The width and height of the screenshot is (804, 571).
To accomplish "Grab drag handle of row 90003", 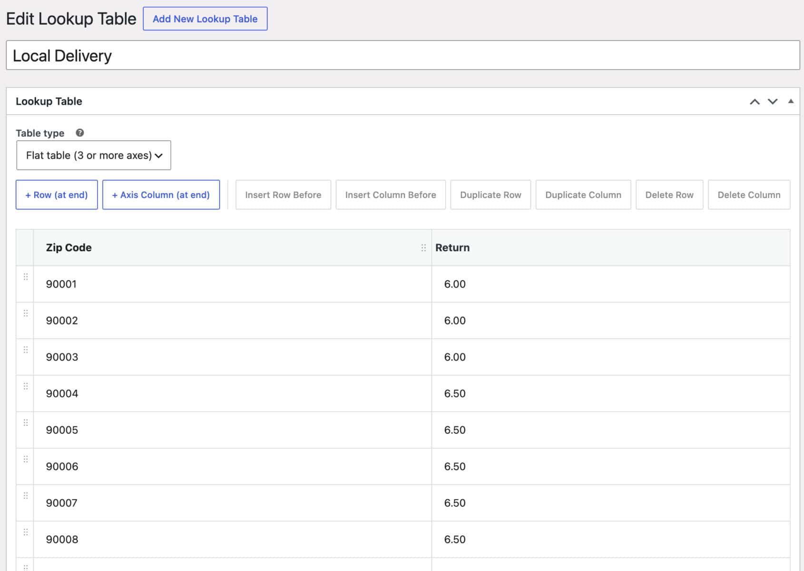I will pyautogui.click(x=26, y=350).
